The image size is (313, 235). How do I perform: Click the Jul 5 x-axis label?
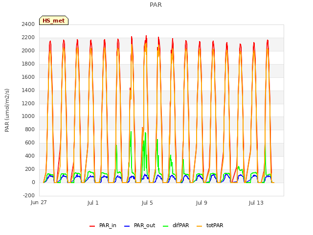pyautogui.click(x=147, y=203)
